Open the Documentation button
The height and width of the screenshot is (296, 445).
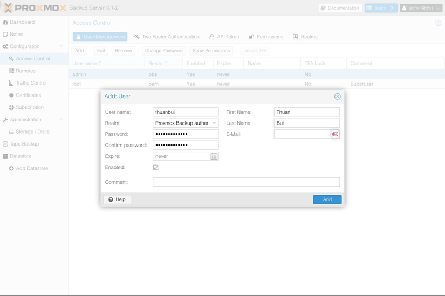click(x=340, y=8)
